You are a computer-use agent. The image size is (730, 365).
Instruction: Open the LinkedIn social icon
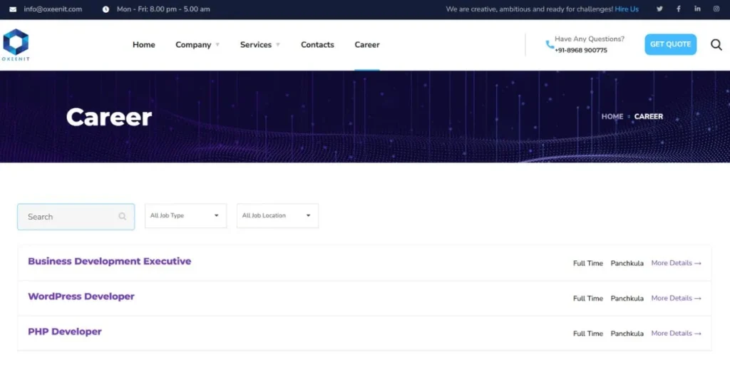[x=697, y=9]
